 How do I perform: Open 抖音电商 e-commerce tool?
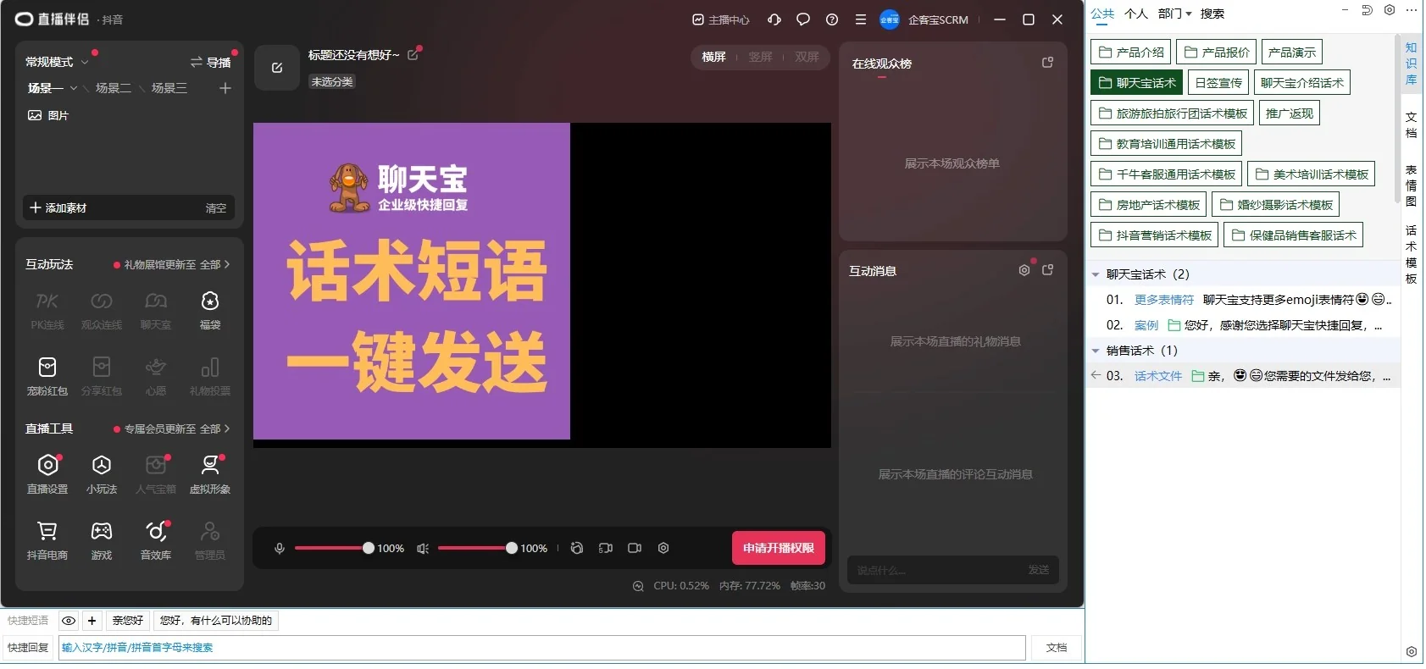pos(47,540)
